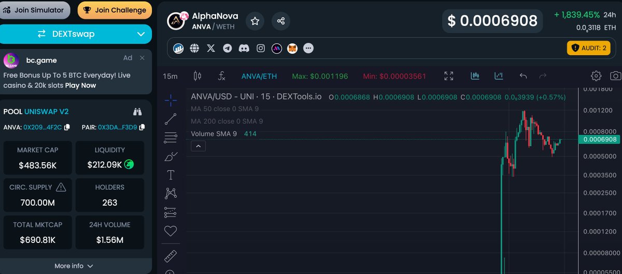This screenshot has height=274, width=622.
Task: Open the AlphaNova Discord link
Action: [244, 48]
